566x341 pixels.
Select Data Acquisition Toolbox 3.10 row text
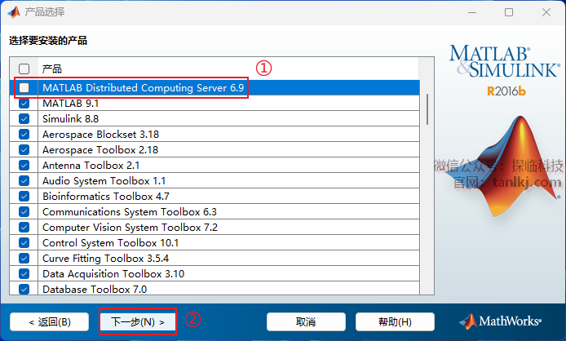click(113, 274)
